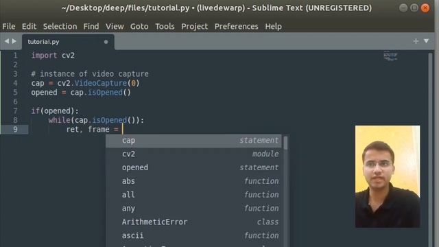Open the Find menu
This screenshot has height=247, width=439.
[91, 26]
